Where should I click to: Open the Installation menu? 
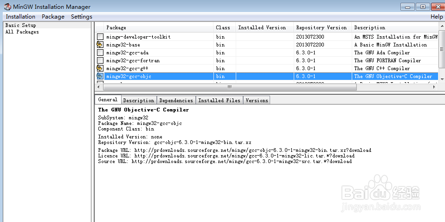click(x=20, y=16)
